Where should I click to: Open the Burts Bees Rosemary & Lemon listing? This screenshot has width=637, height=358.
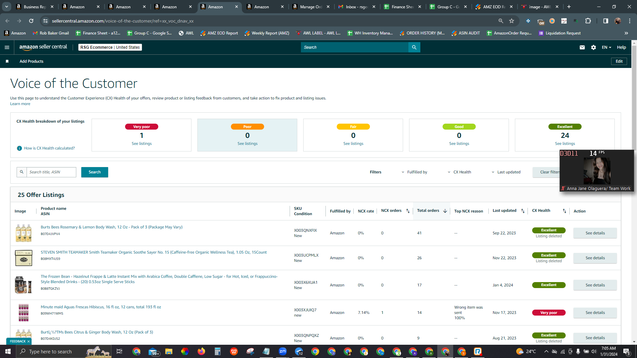tap(111, 227)
